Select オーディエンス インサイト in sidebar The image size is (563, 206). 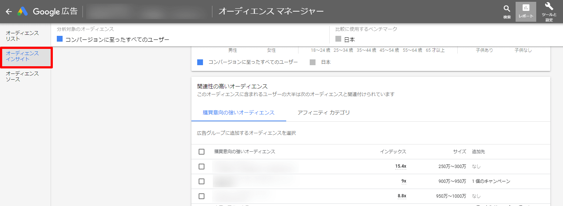pos(22,56)
